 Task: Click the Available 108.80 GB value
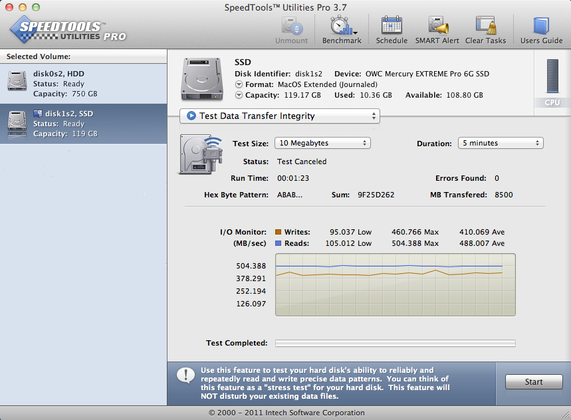pyautogui.click(x=464, y=95)
